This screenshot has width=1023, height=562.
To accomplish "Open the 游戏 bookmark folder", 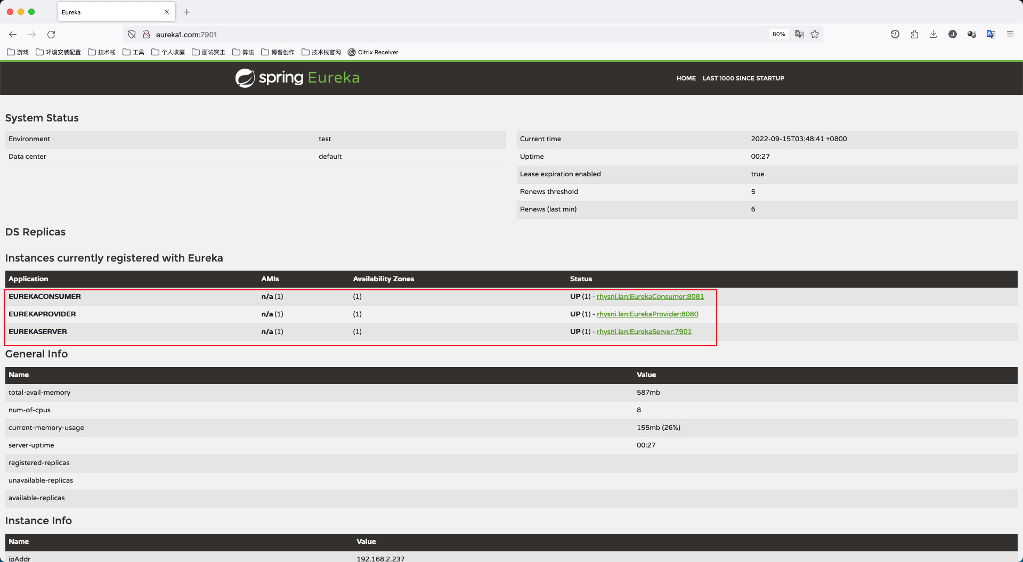I will [18, 52].
